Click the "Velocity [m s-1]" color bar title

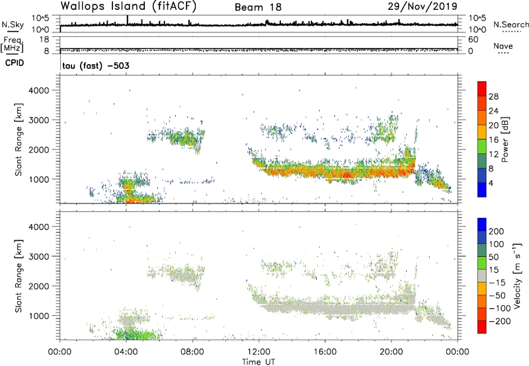pyautogui.click(x=517, y=275)
